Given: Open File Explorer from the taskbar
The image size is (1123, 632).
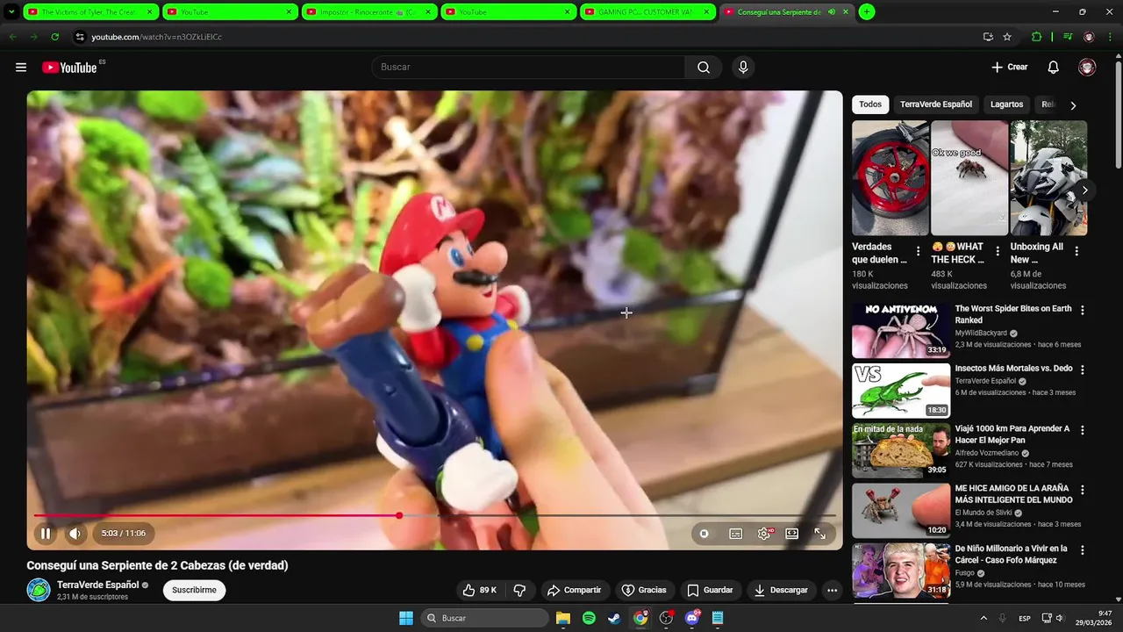Looking at the screenshot, I should [x=563, y=618].
